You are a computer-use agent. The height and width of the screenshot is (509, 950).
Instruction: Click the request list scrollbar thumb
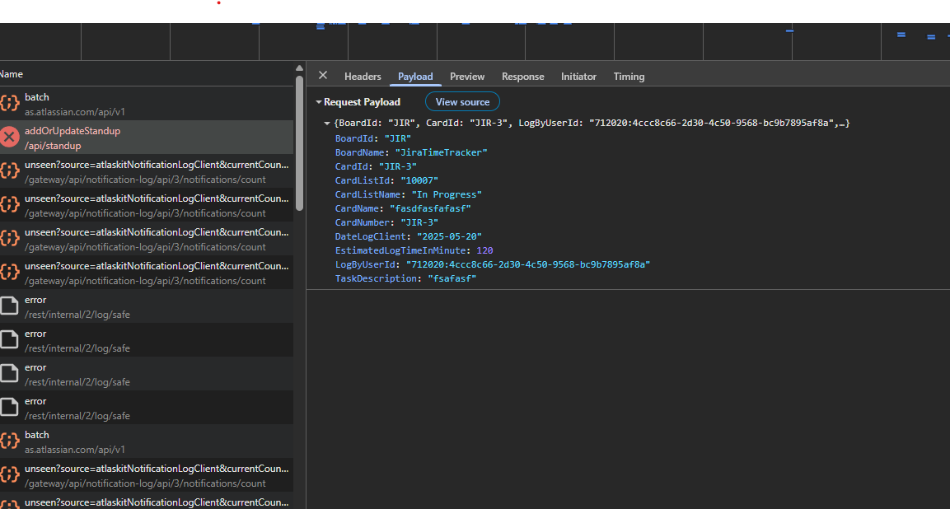click(299, 143)
